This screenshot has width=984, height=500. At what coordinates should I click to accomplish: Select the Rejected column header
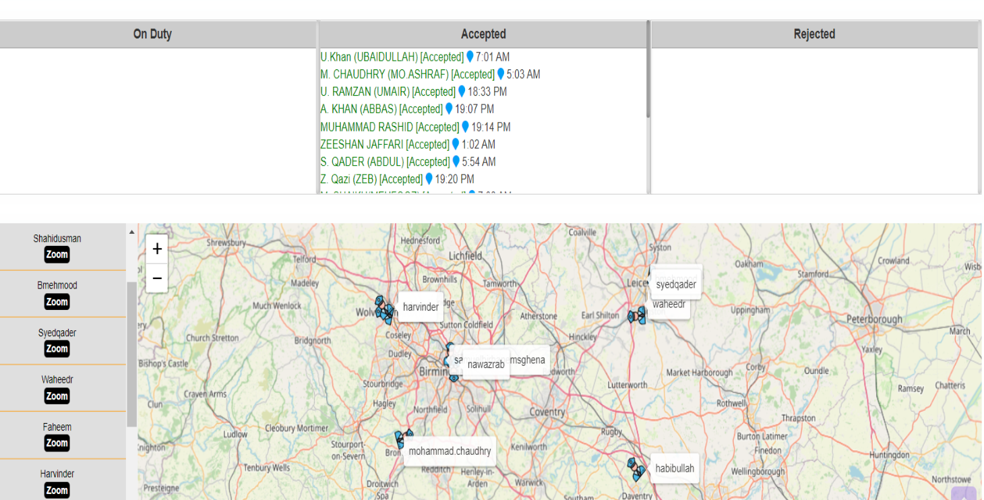pos(814,34)
